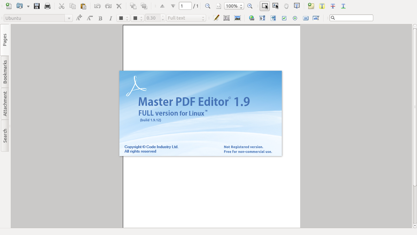Insert an image object

coord(237,18)
